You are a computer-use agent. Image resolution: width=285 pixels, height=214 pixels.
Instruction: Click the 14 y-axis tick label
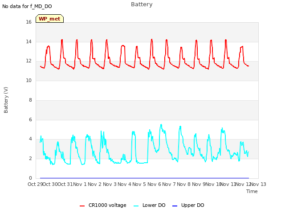pos(28,41)
